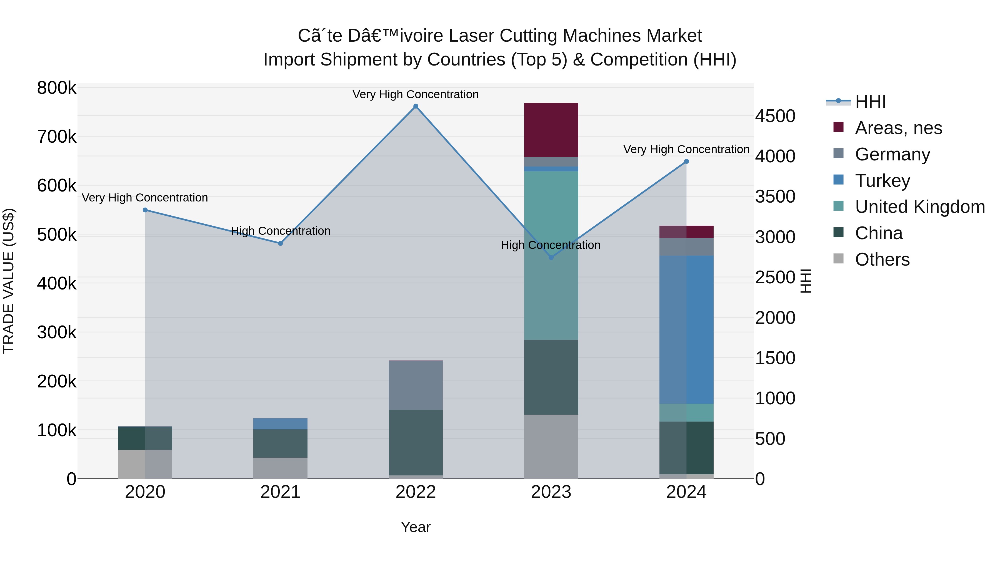1000x562 pixels.
Task: Click the 4500 HHI axis tick label
Action: tap(775, 116)
